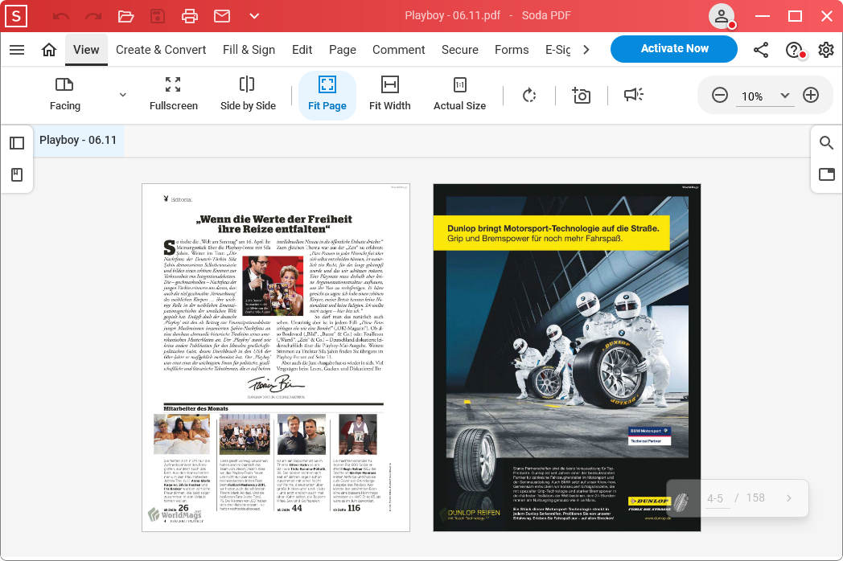This screenshot has height=561, width=843.
Task: Click the Soda PDF logo icon
Action: point(16,16)
